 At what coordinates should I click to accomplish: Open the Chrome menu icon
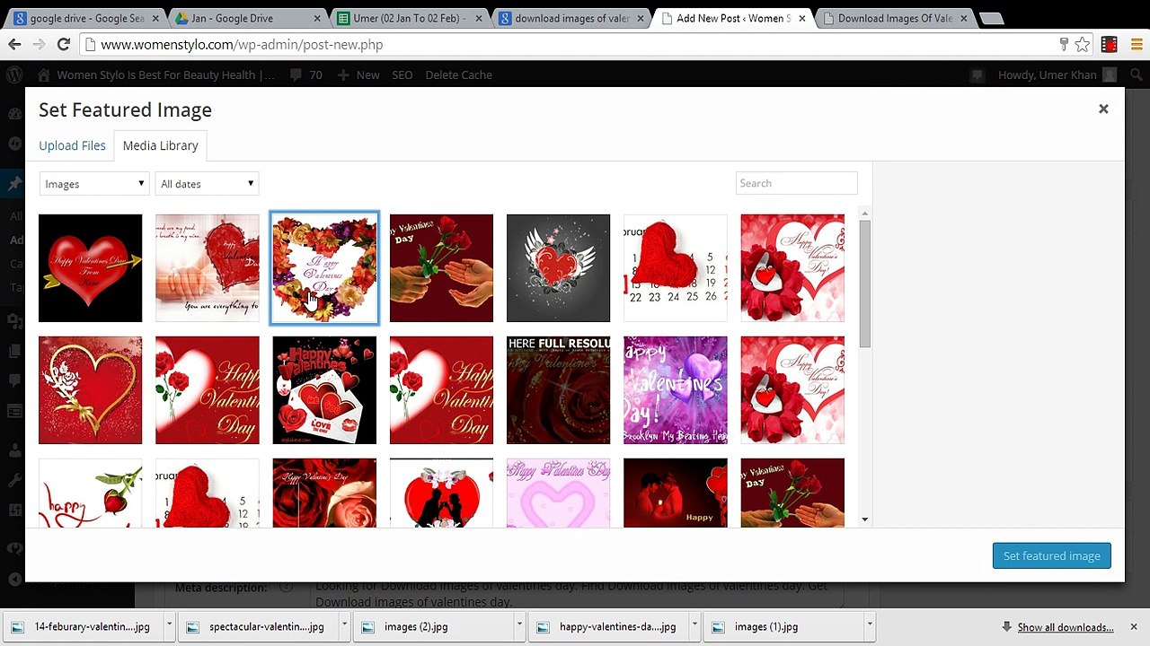point(1136,44)
